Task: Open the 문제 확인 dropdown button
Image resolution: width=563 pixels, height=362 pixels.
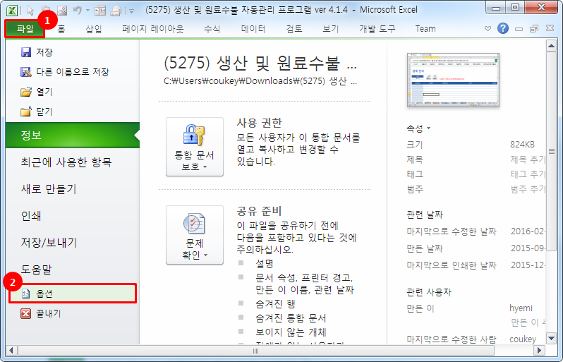Action: [x=195, y=235]
